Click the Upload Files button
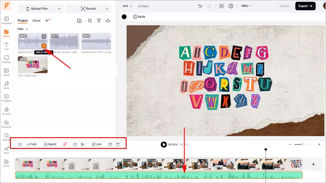326x183 pixels. 37,9
